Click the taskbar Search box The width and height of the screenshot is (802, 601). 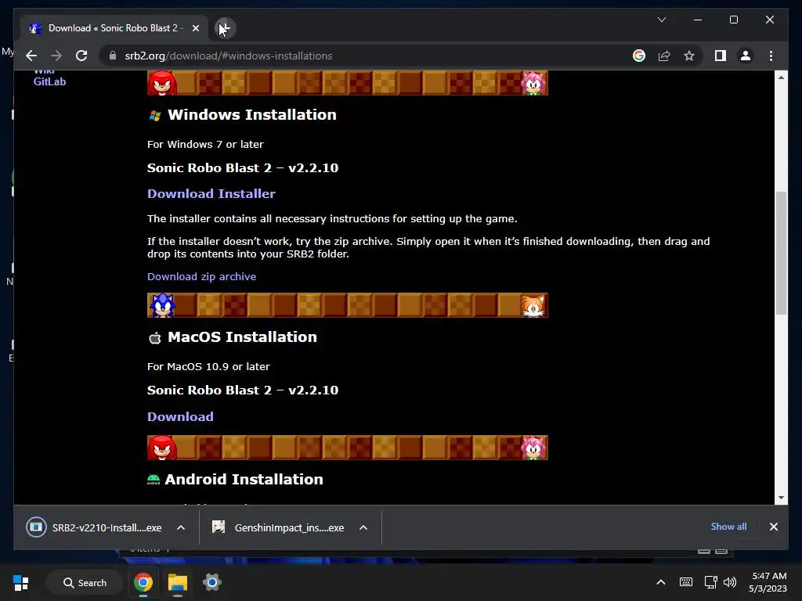85,582
